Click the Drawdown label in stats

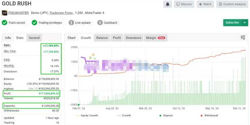coord(10,71)
